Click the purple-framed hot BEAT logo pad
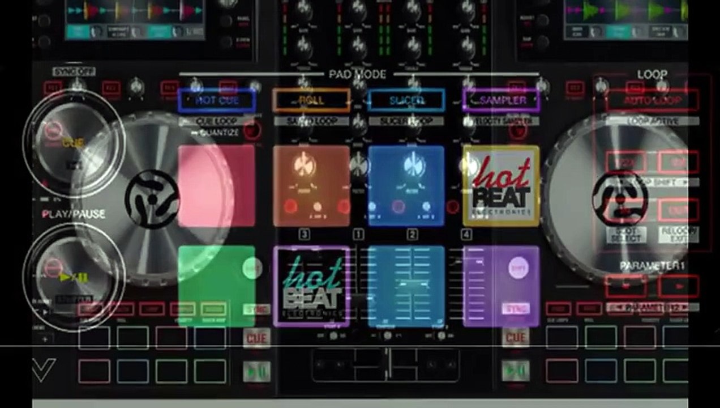This screenshot has width=720, height=408. click(311, 286)
